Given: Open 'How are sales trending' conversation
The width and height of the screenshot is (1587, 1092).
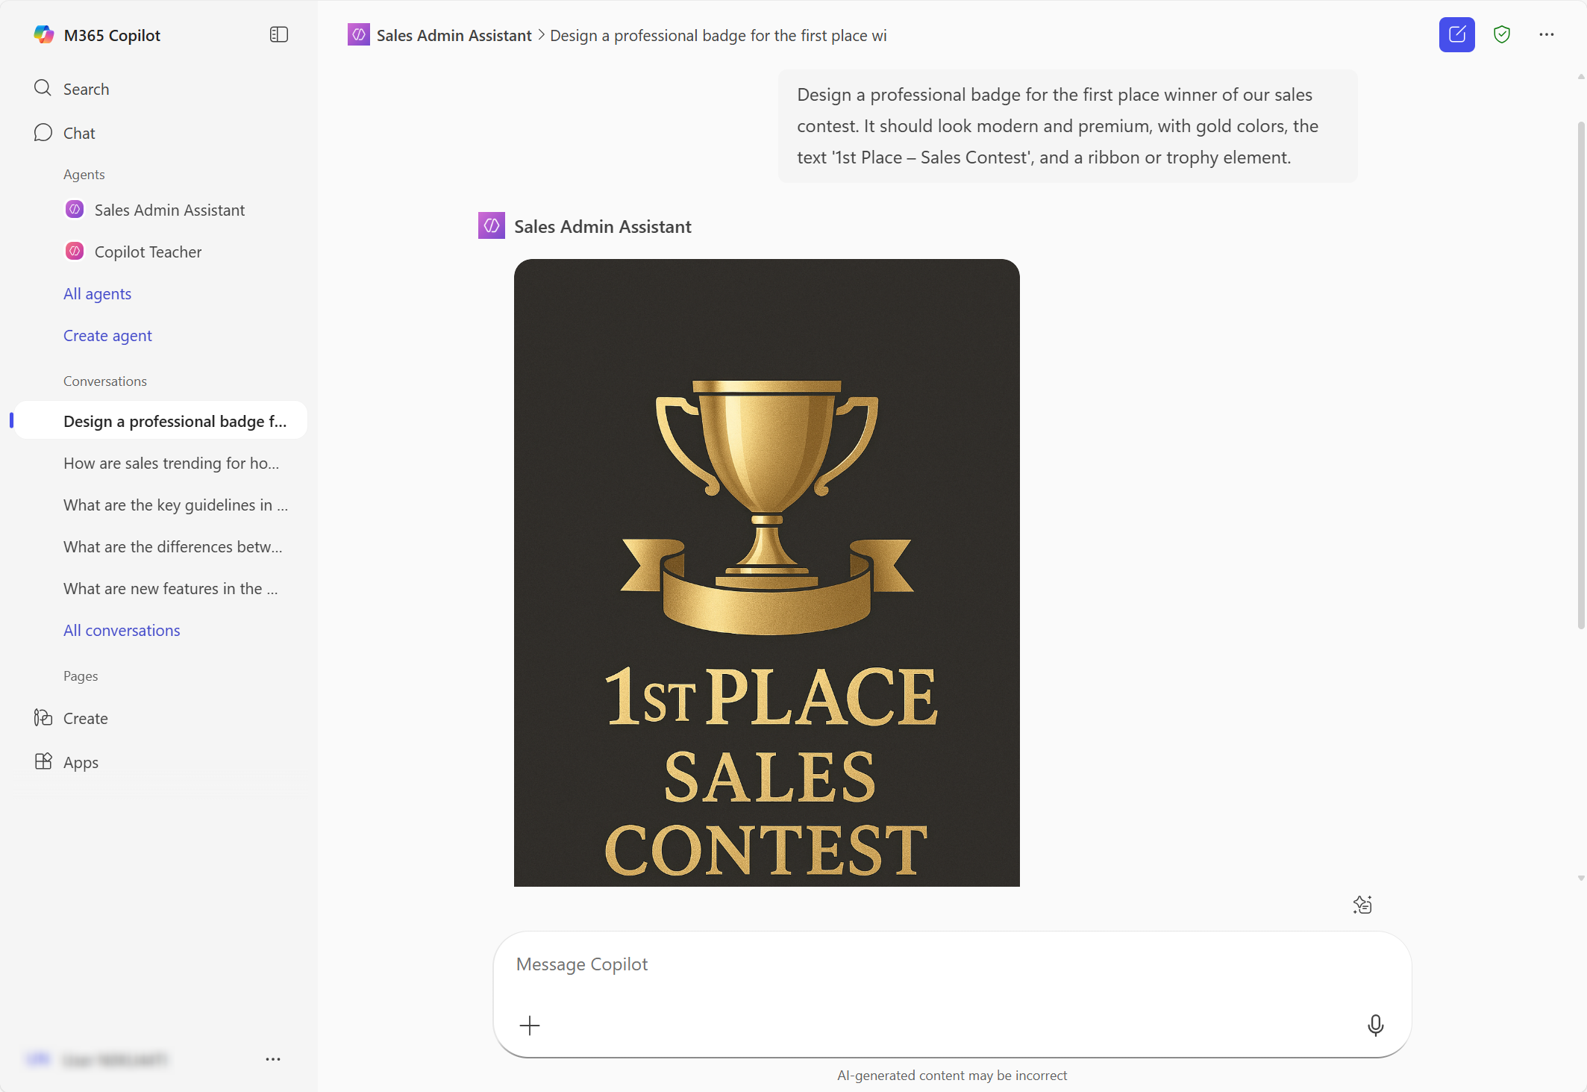Looking at the screenshot, I should pos(171,464).
